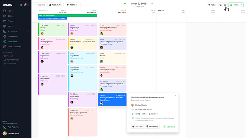Collapse the sidebar using top arrow icon
The image size is (246, 138).
28,5
